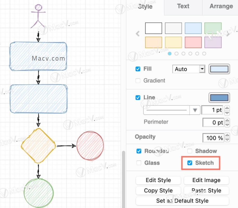Switch to the Text tab
Image resolution: width=238 pixels, height=208 pixels.
[183, 6]
